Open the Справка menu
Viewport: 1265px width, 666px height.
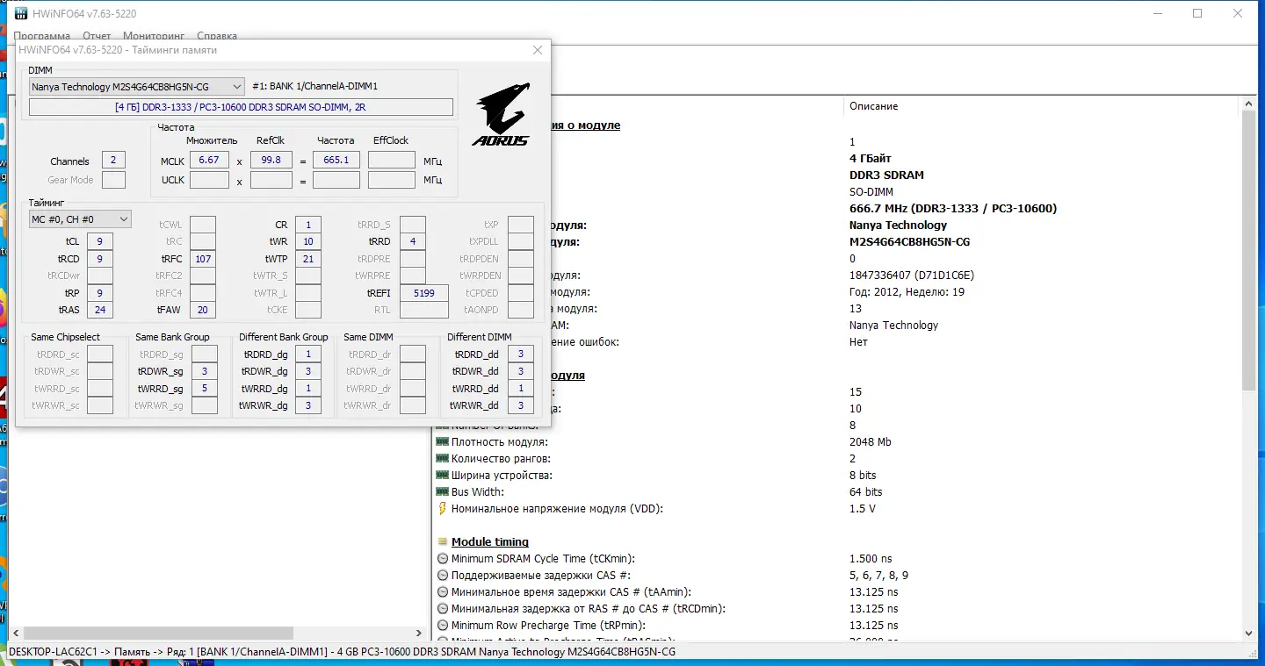click(217, 36)
